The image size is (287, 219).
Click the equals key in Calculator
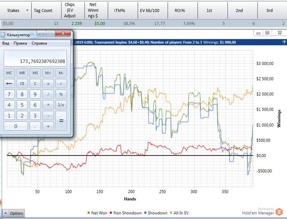point(61,121)
